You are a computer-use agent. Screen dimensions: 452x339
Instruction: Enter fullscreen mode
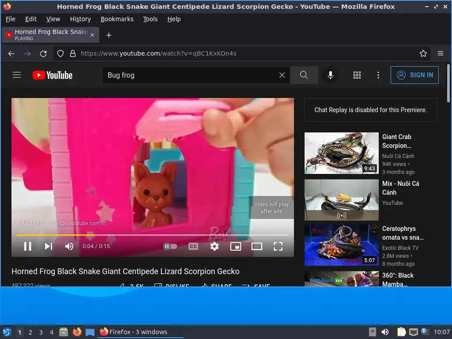278,246
